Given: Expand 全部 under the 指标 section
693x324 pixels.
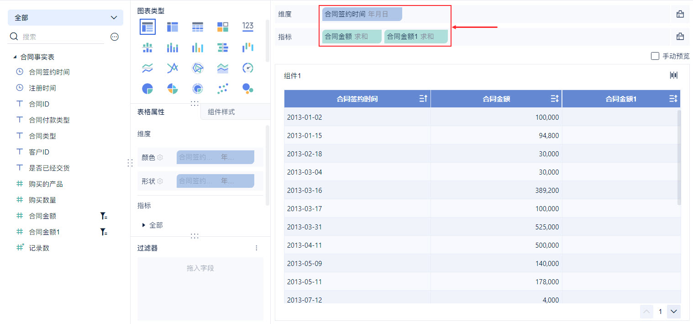Looking at the screenshot, I should point(144,225).
